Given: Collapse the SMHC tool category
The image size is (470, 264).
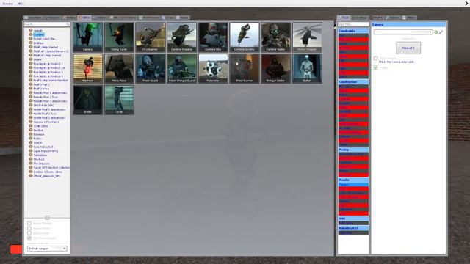Looking at the screenshot, I should [x=353, y=219].
